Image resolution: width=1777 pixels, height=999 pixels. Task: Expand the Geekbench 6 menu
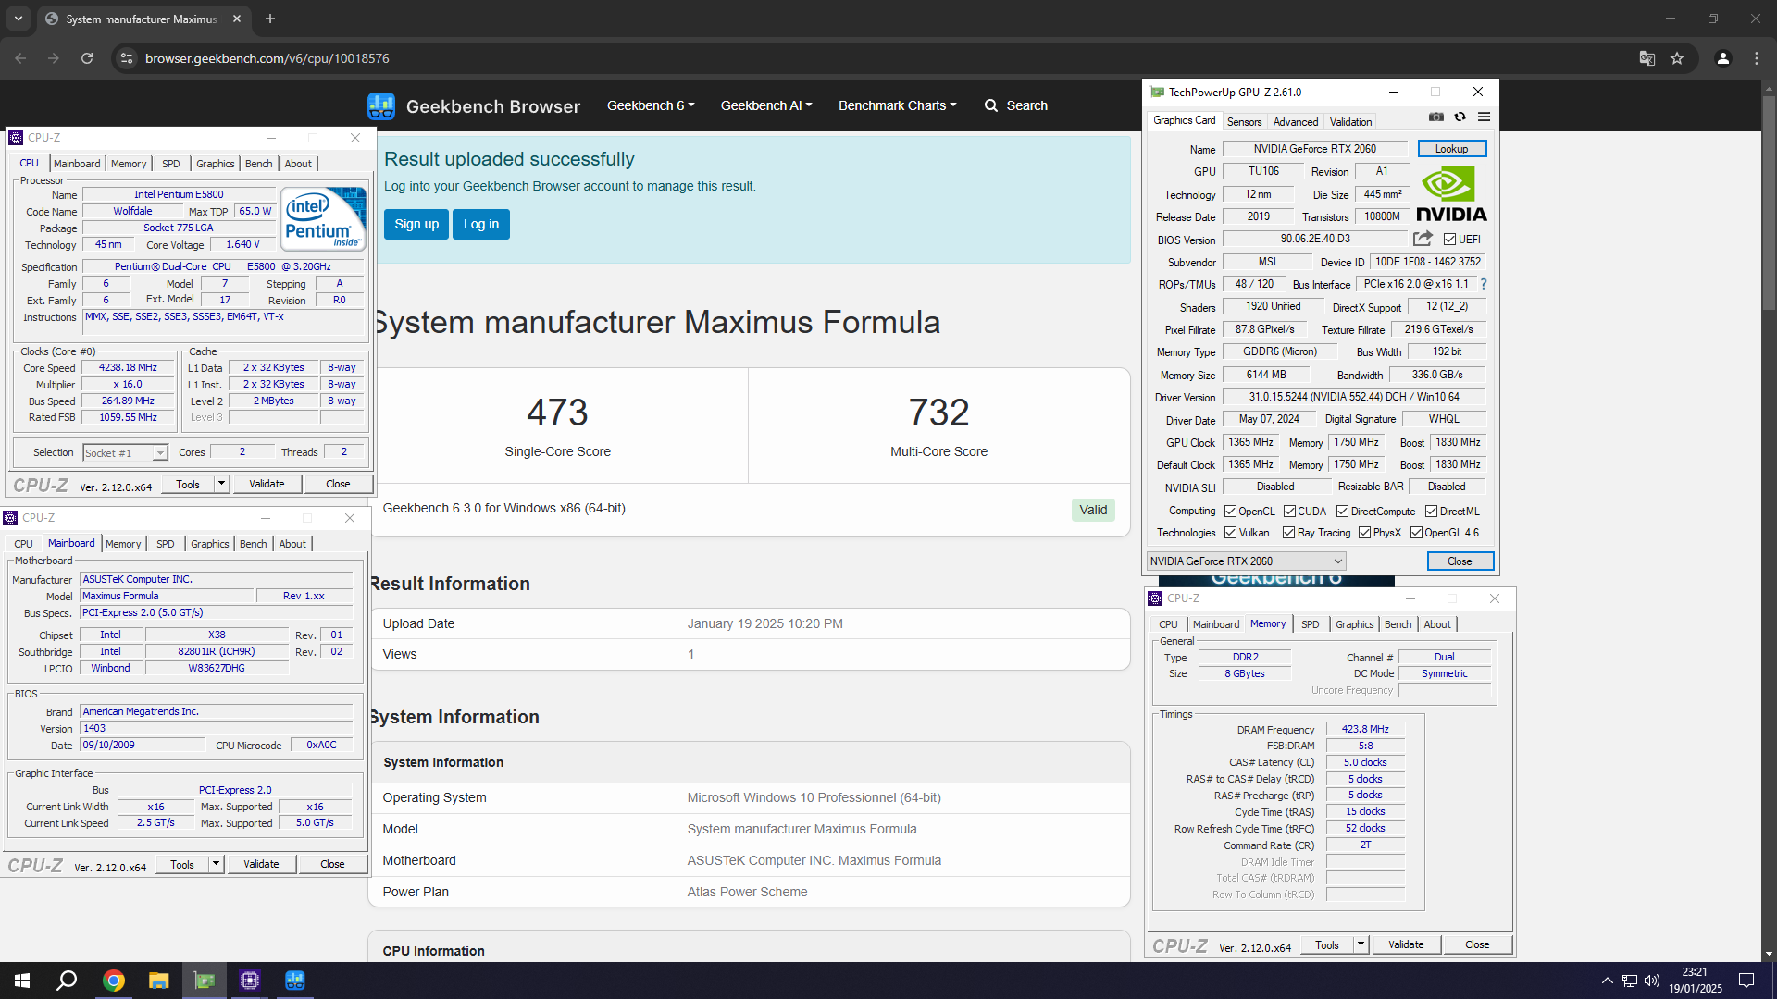coord(651,105)
